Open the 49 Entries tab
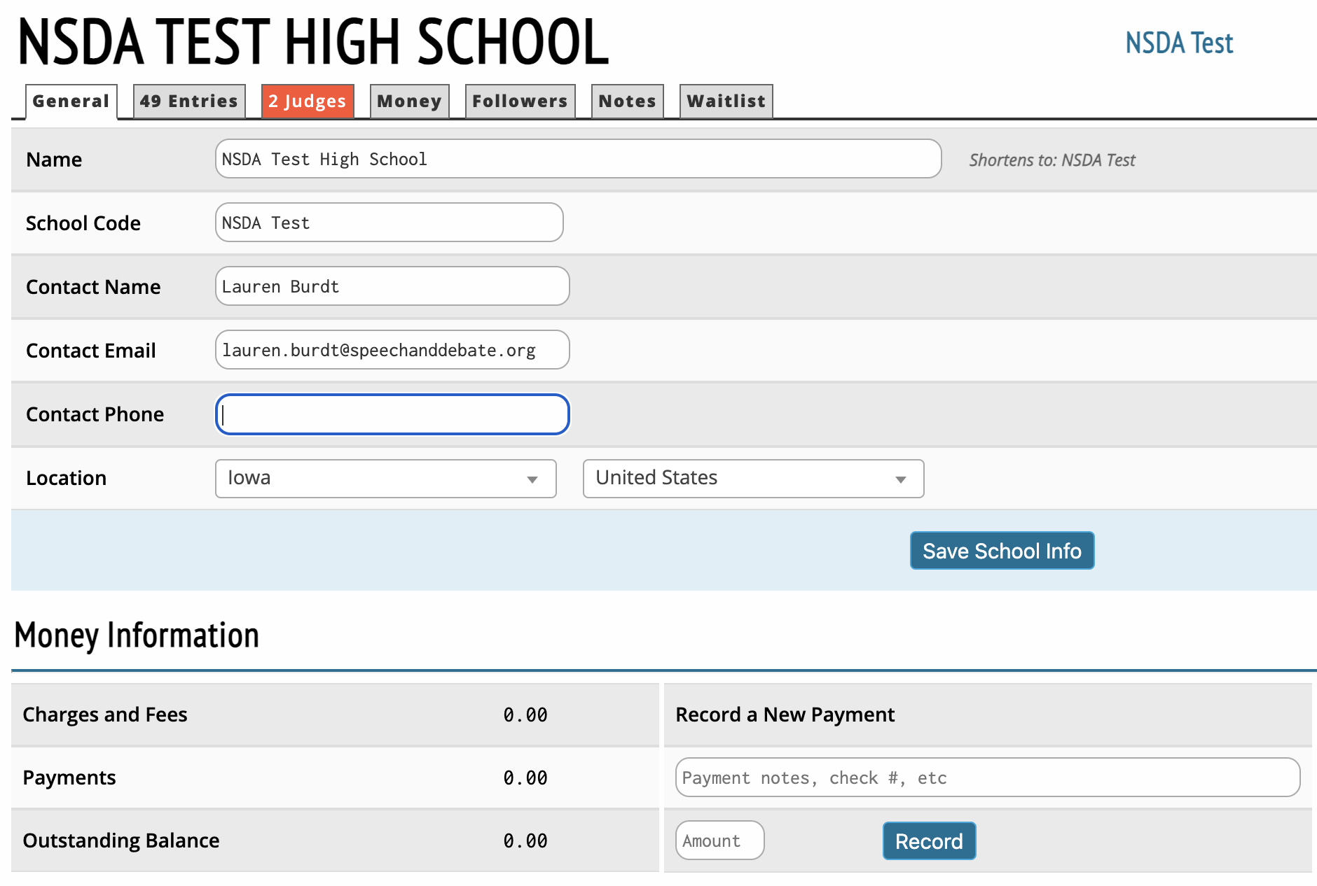This screenshot has height=886, width=1317. point(188,101)
